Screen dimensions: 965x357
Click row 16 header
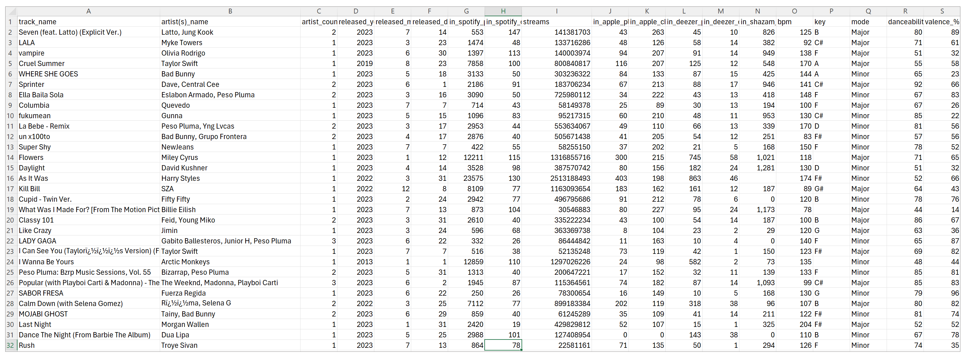tap(10, 179)
